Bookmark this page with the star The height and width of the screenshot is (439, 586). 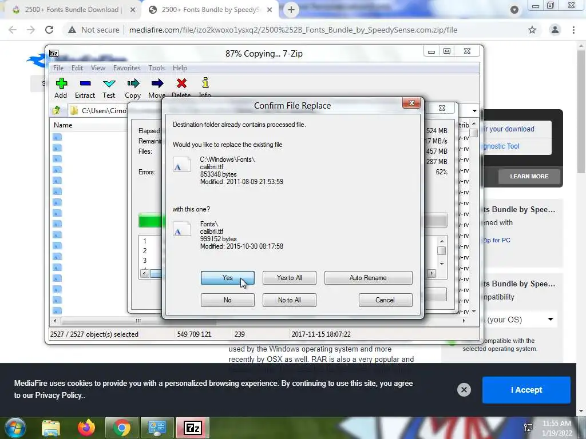coord(532,30)
